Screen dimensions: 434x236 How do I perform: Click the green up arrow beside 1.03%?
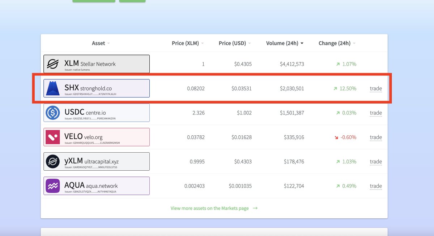click(x=338, y=162)
